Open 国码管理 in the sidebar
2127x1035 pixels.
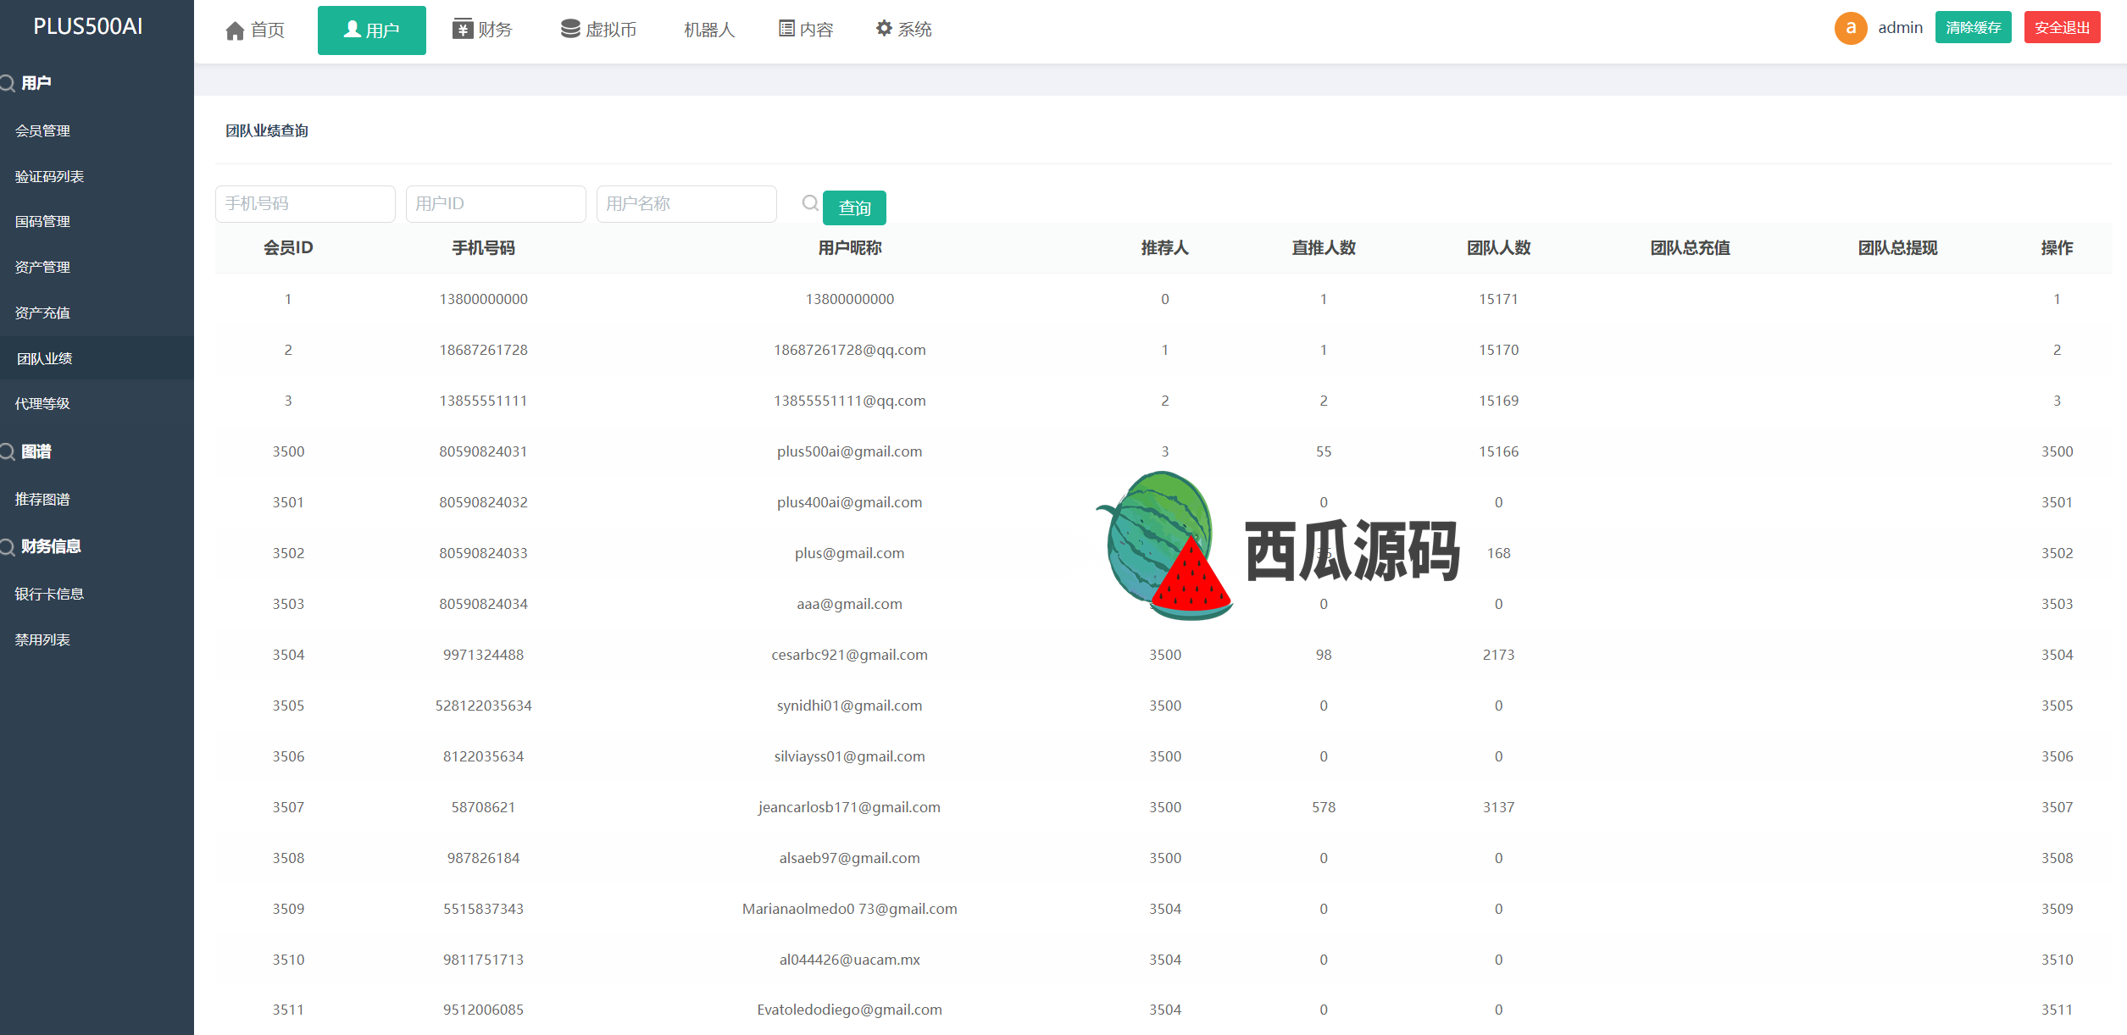coord(42,221)
